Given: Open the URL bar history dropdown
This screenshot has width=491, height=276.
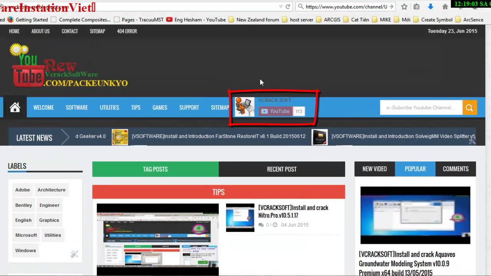Looking at the screenshot, I should (x=281, y=7).
